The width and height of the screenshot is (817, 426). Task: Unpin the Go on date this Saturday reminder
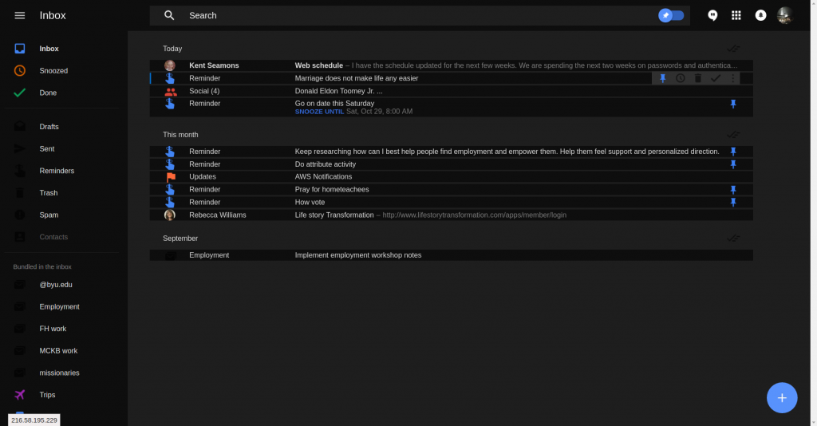pyautogui.click(x=733, y=105)
